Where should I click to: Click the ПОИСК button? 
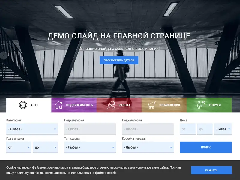[206, 147]
